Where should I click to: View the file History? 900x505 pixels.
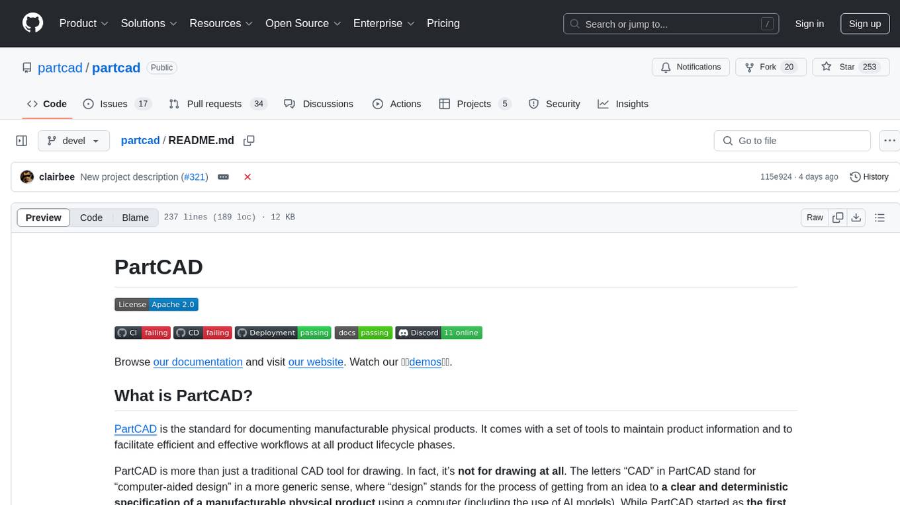pos(869,177)
